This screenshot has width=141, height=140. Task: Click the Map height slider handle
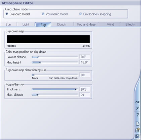(x=40, y=62)
